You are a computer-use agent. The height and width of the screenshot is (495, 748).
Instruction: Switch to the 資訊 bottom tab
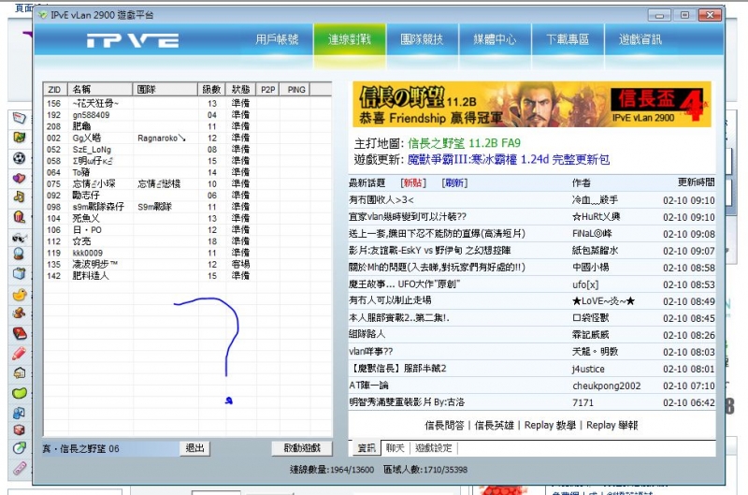coord(367,447)
